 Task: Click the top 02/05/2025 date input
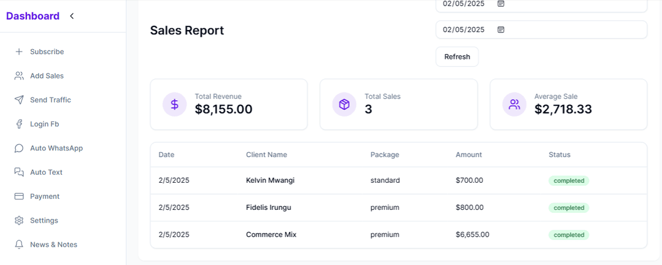tap(541, 5)
